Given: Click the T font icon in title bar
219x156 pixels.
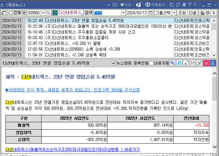Looking at the screenshot, I should [190, 5].
